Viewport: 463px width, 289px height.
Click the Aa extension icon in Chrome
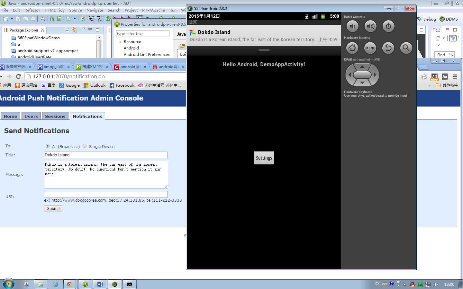click(445, 76)
